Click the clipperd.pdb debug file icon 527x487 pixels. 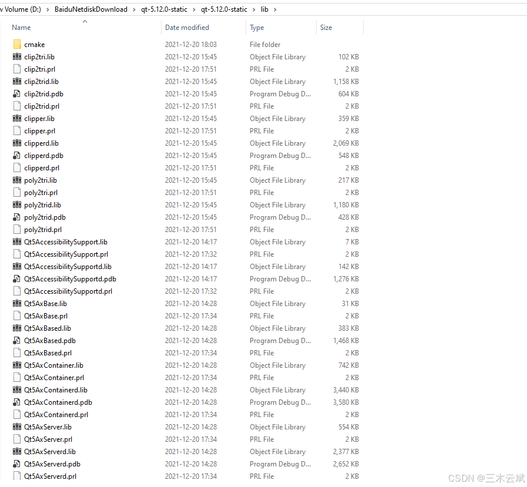(x=17, y=156)
